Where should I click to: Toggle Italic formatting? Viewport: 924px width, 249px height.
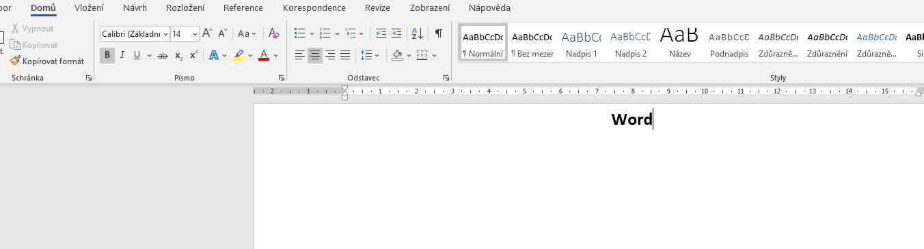click(122, 55)
